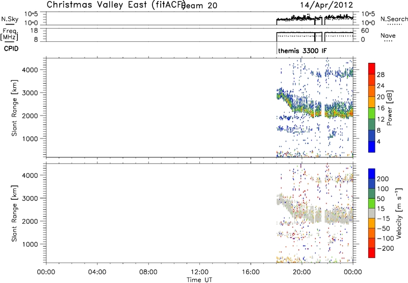Screen dimensions: 408x283
Task: Click the 'Slant Range [km]' label of velocity panel
Action: point(14,214)
